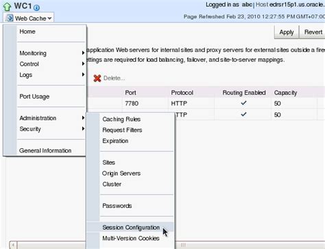The image size is (325, 249).
Task: Click the horizontal scrollbar left arrow
Action: (x=13, y=245)
